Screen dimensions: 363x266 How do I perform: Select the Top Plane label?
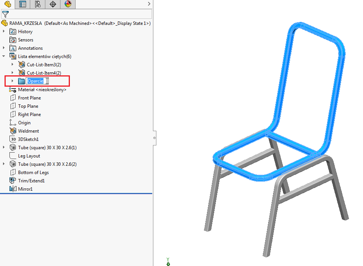coord(28,106)
